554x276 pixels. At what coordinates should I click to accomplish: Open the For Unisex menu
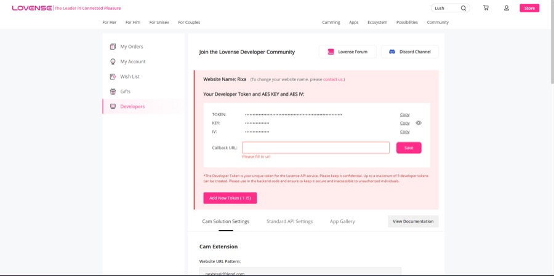(x=159, y=22)
